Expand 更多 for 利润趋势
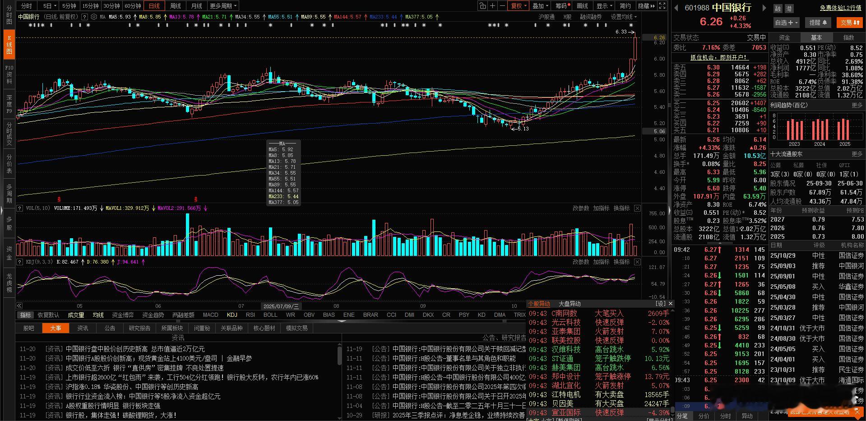The image size is (866, 421). 857,105
